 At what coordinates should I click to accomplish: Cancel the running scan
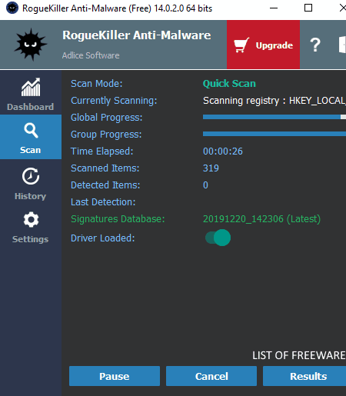211,376
